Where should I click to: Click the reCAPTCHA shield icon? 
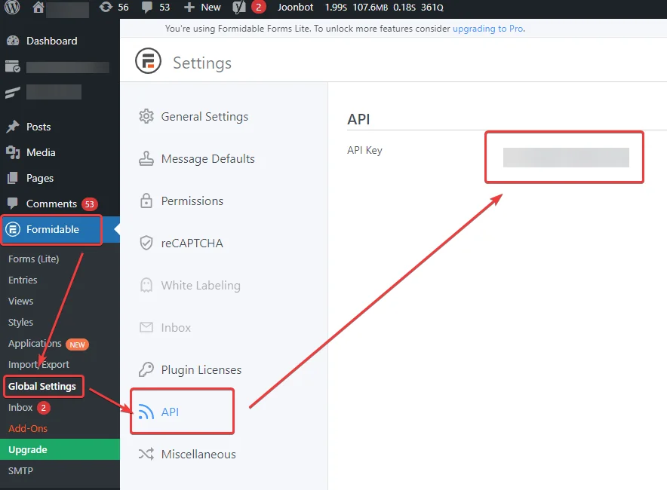click(146, 243)
